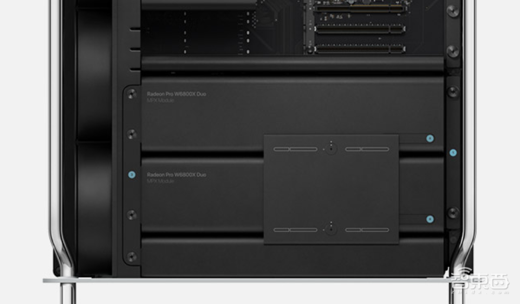The image size is (520, 304).
Task: Click 'MPX Module' text under the top Radeon label
Action: tap(161, 100)
